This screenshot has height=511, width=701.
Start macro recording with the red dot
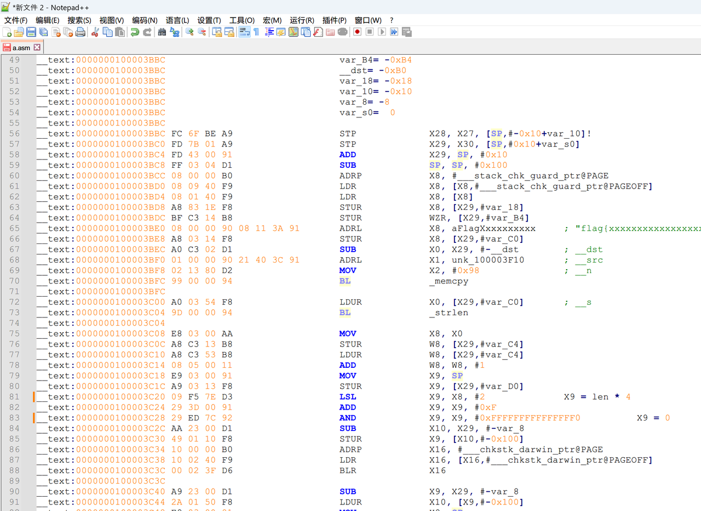tap(357, 32)
